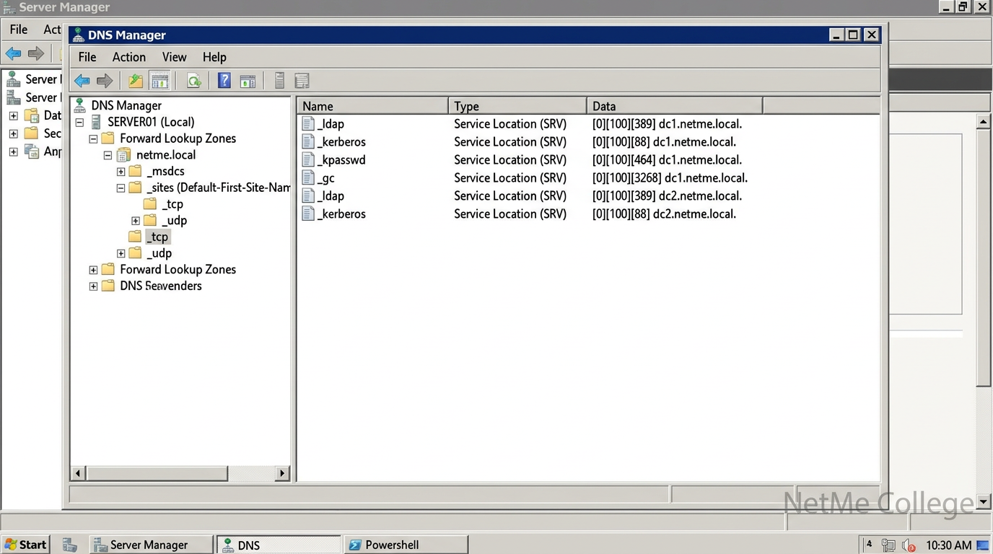Screen dimensions: 993x554
Task: Click the tree pane scroll-right arrow
Action: coord(282,474)
